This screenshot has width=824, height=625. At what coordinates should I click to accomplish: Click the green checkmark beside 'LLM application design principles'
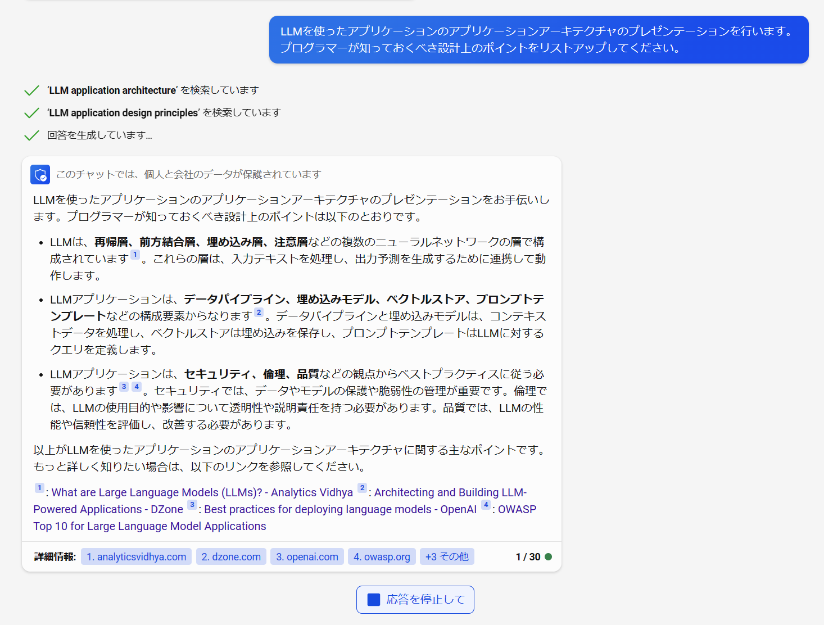pyautogui.click(x=31, y=113)
